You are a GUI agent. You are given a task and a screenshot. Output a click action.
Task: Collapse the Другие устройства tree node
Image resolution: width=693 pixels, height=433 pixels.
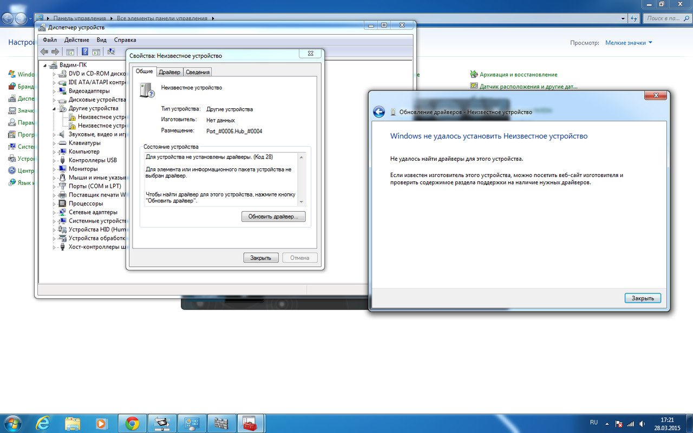pos(54,108)
